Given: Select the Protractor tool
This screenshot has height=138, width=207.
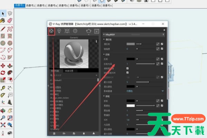Looking at the screenshot, I should [x=3, y=95].
